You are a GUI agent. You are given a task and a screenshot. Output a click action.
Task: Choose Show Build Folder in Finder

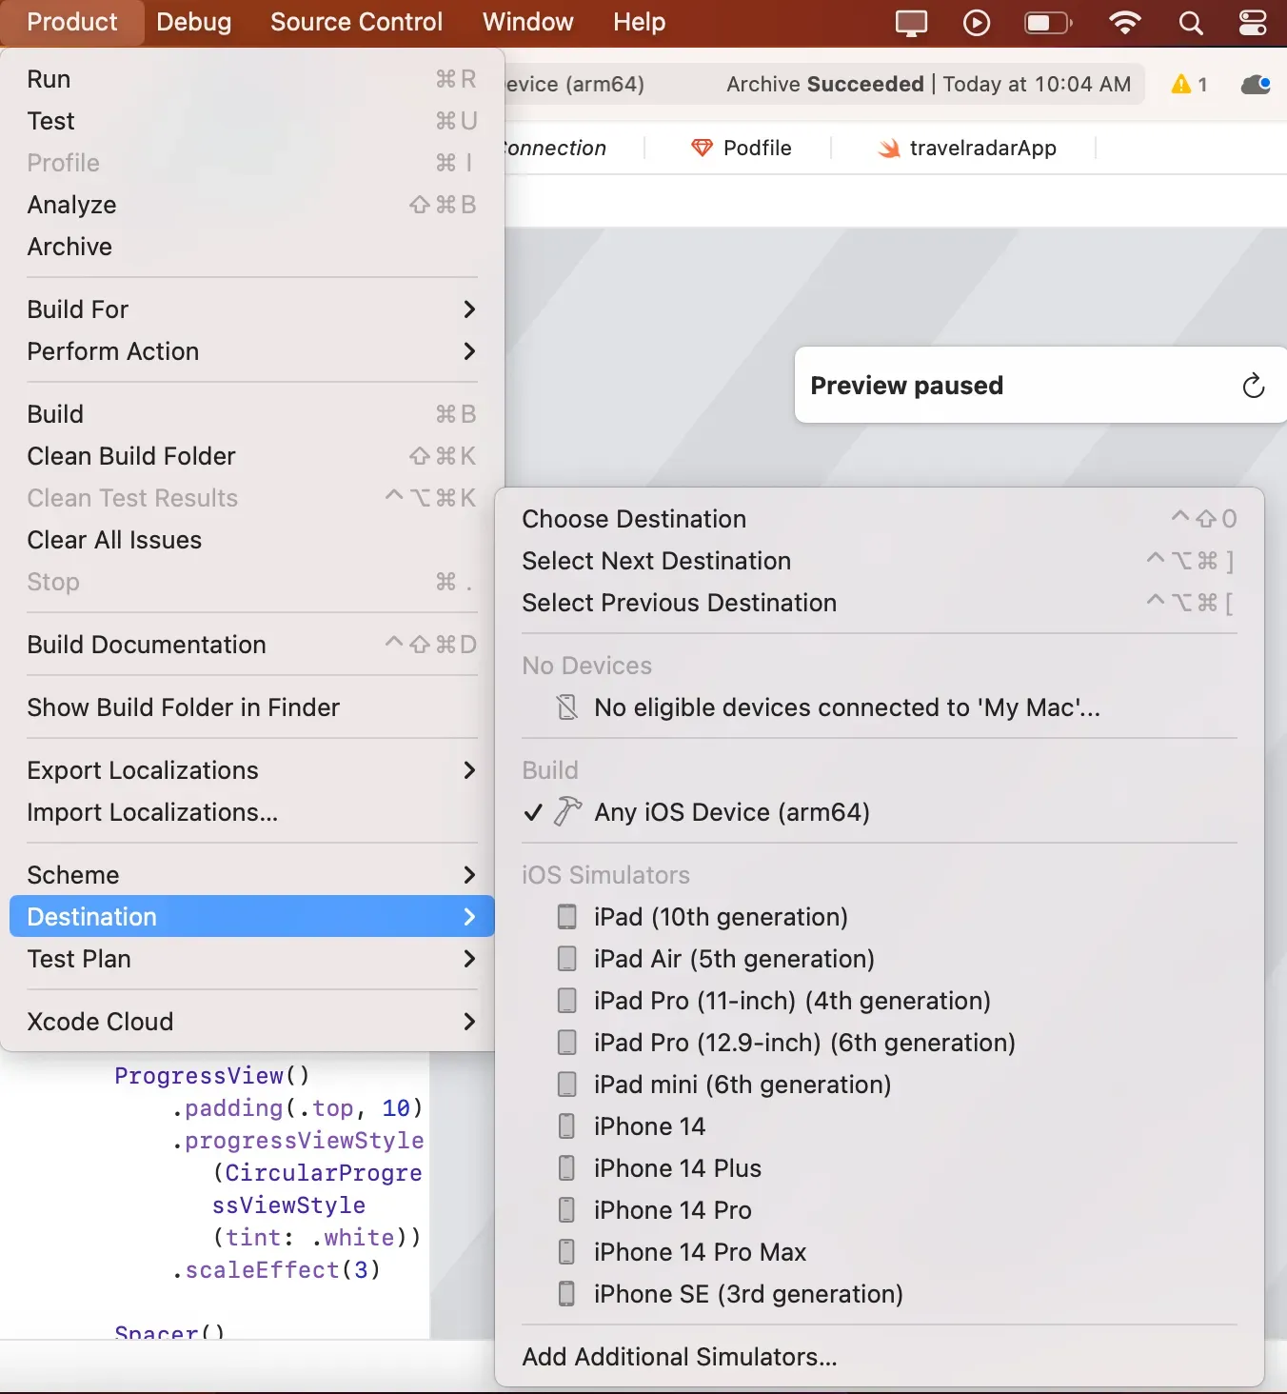coord(252,707)
